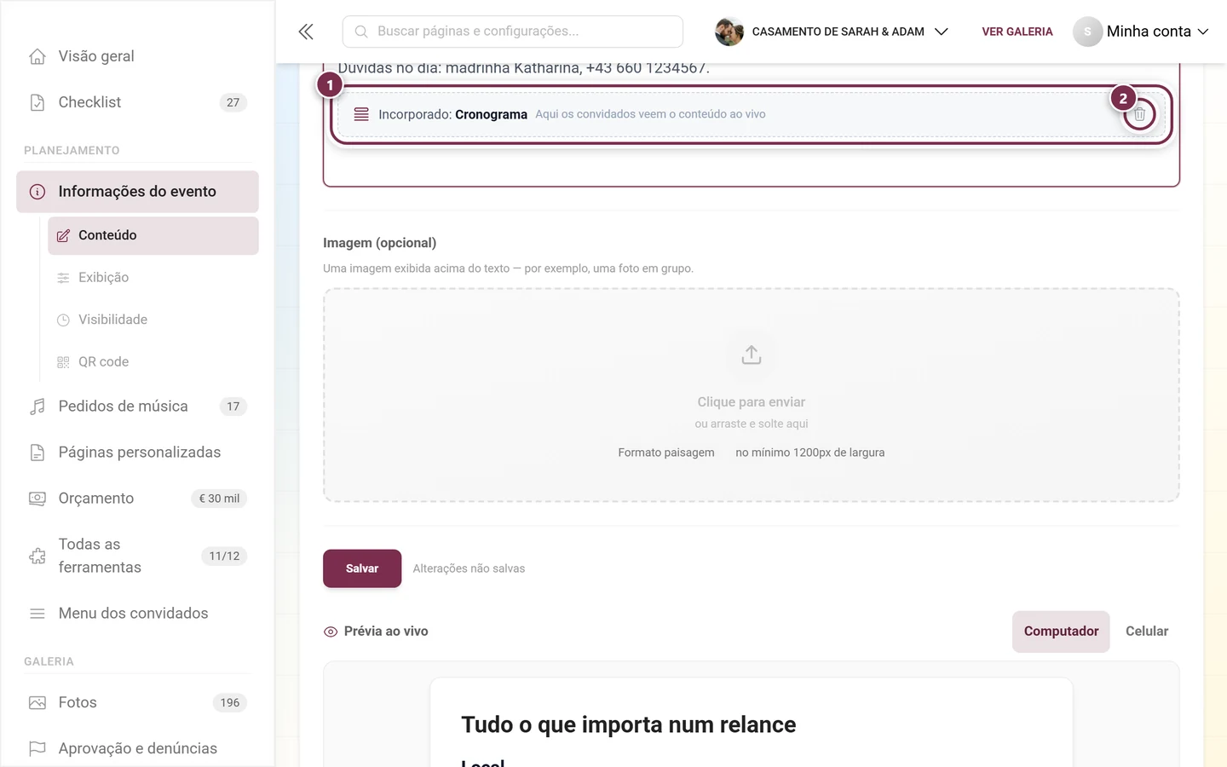1227x767 pixels.
Task: Click the Checklist count badge 27
Action: [x=233, y=102]
